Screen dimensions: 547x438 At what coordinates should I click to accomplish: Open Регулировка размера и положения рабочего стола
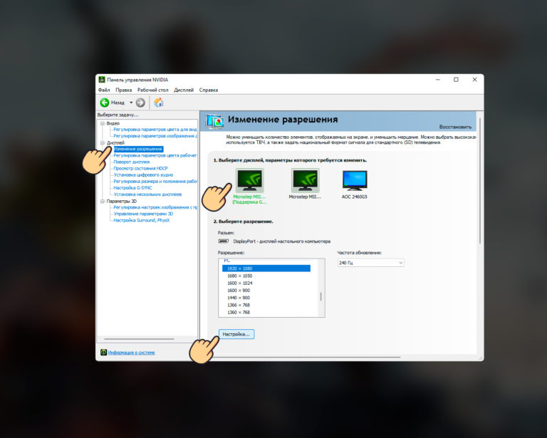pyautogui.click(x=155, y=182)
